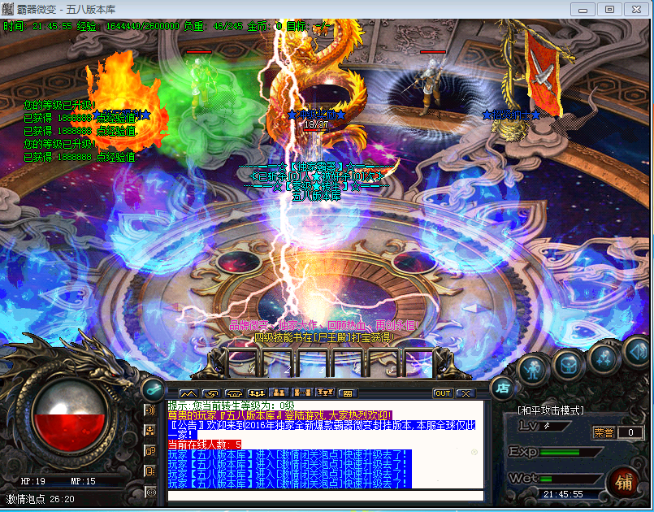Click the OUT button on the chat bar
This screenshot has height=512, width=654.
pyautogui.click(x=442, y=393)
